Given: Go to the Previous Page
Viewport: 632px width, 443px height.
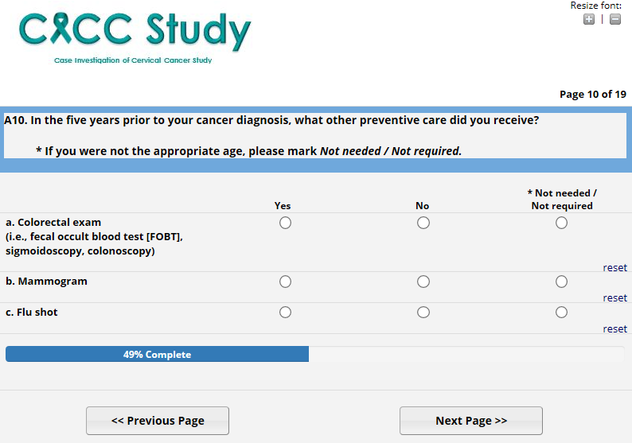Looking at the screenshot, I should tap(158, 421).
